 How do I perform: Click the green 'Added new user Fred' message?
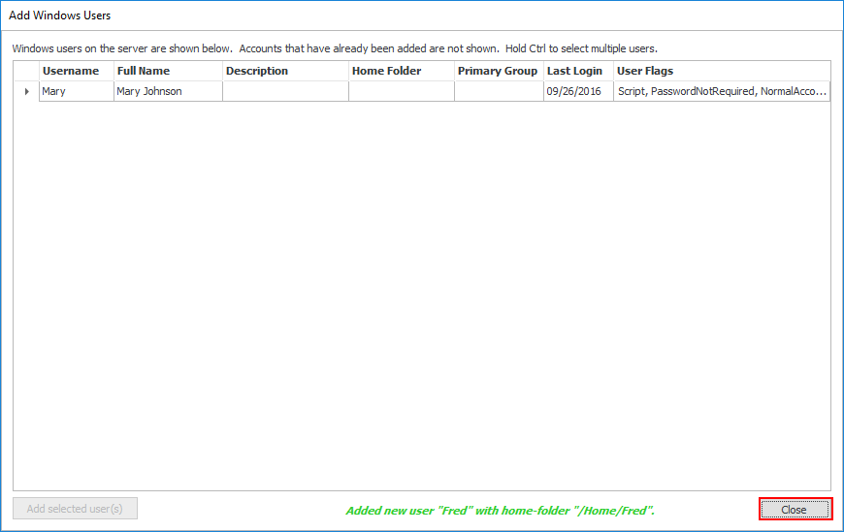point(500,510)
